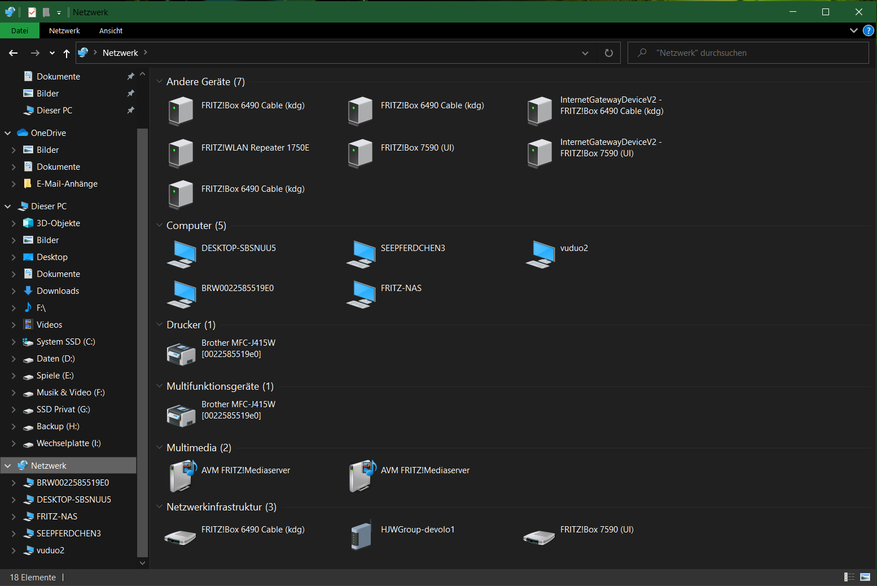Select Musik & Video (F:) drive

(x=71, y=393)
